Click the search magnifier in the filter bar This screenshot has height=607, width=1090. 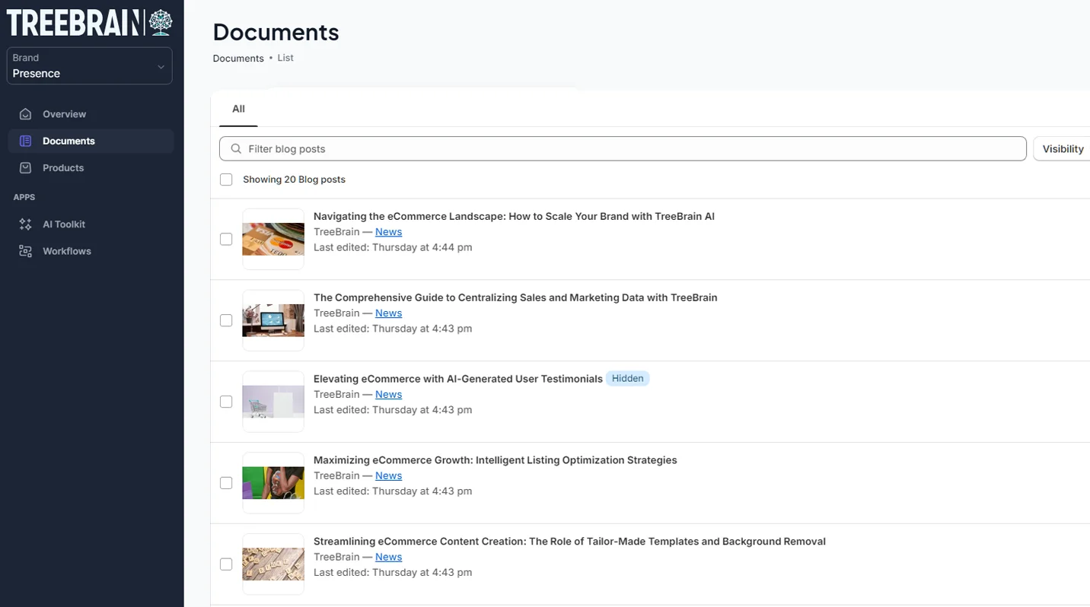pos(236,148)
